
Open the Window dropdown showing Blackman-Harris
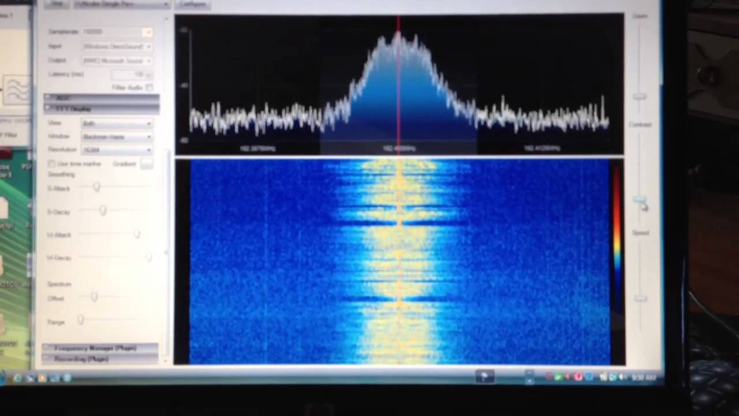(117, 136)
